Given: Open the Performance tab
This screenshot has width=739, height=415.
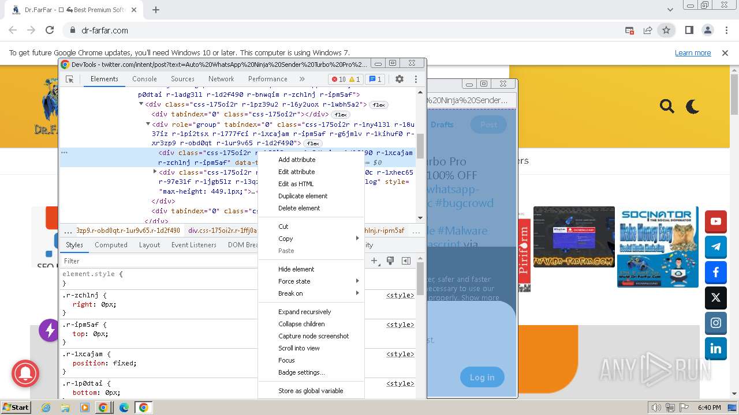Looking at the screenshot, I should tap(268, 79).
